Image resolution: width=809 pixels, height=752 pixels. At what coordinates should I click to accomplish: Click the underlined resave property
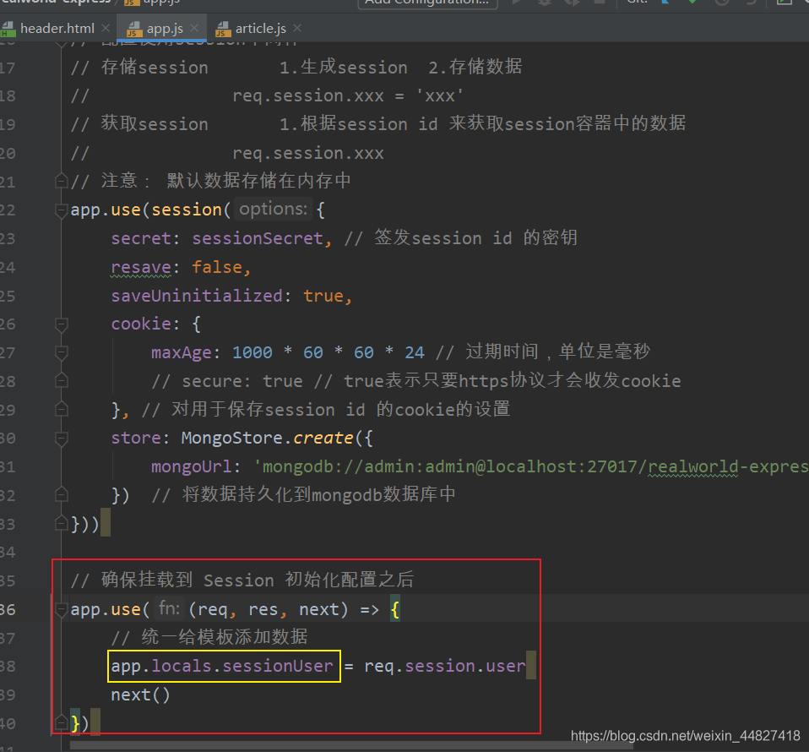(141, 267)
